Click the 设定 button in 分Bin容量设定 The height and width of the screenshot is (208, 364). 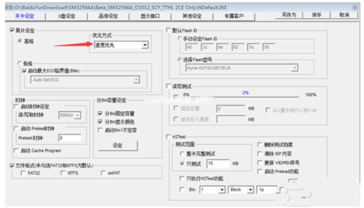pos(117,146)
